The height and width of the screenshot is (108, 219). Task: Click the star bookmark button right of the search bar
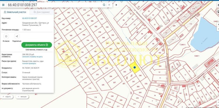(116, 5)
